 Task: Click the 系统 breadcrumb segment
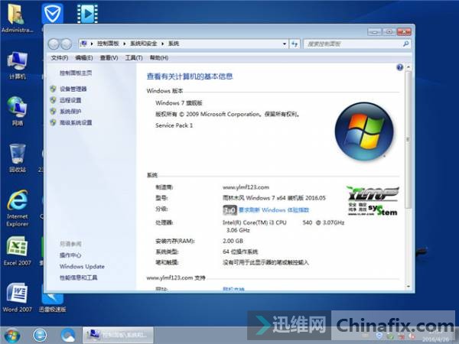click(x=174, y=44)
